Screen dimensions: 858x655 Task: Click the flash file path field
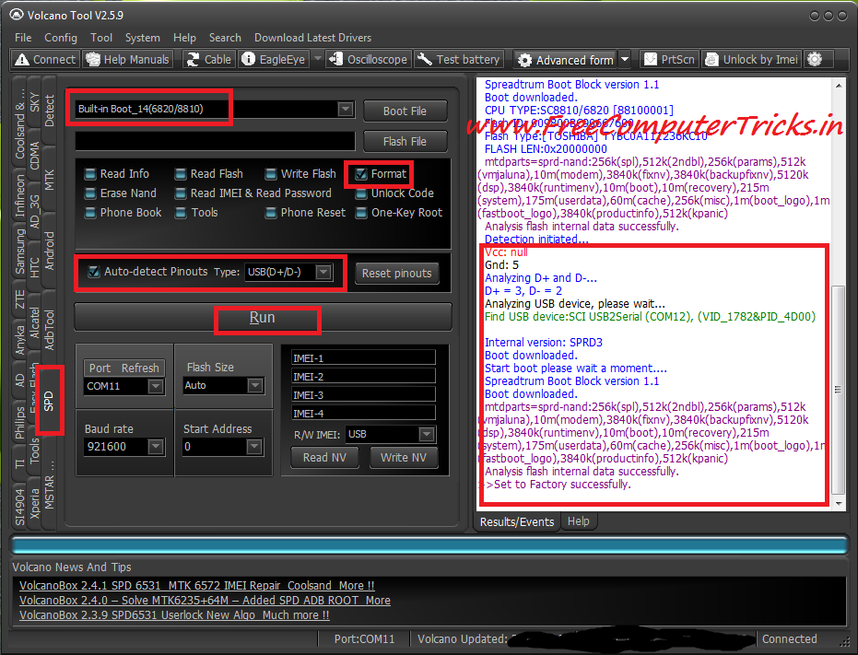tap(215, 141)
